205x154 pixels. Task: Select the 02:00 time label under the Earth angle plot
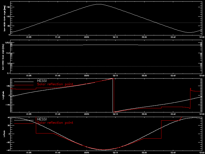click(x=87, y=37)
